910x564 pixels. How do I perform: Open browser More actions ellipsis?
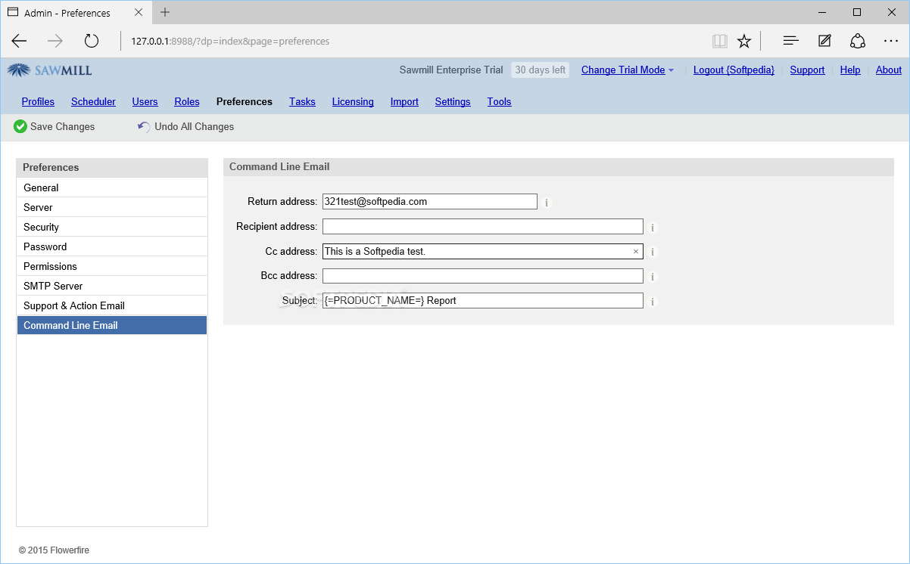(x=891, y=41)
